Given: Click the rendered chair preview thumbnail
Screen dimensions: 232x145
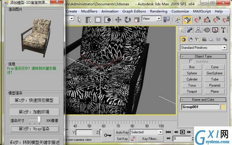Looking at the screenshot, I should pyautogui.click(x=36, y=38).
